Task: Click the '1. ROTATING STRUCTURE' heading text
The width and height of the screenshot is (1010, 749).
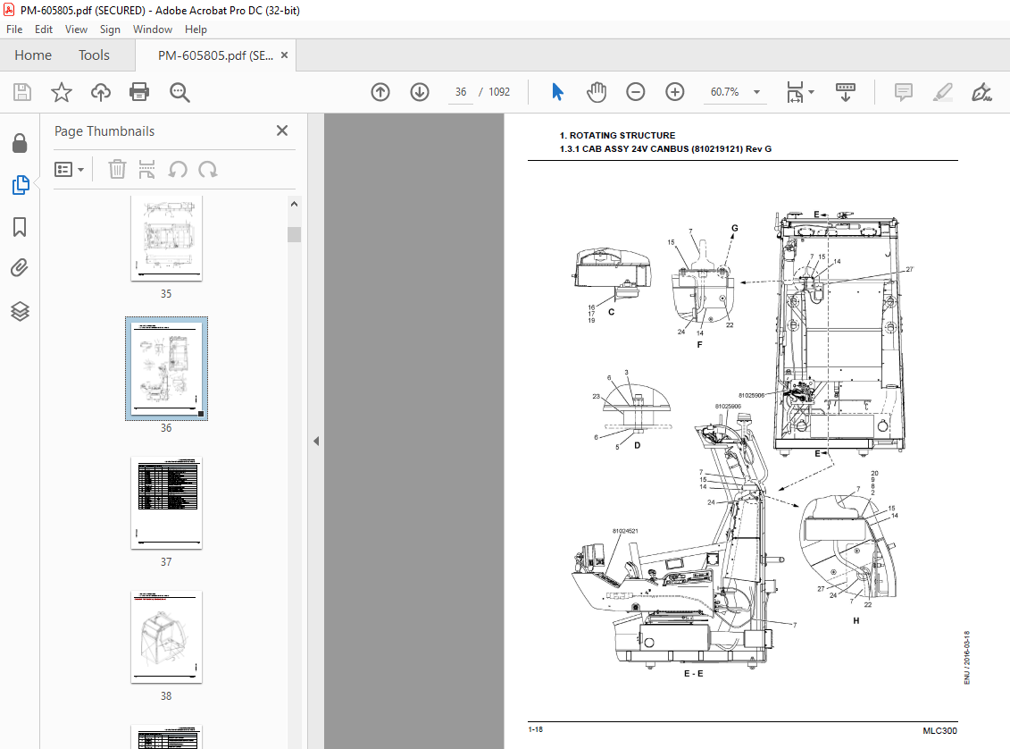Action: point(618,135)
